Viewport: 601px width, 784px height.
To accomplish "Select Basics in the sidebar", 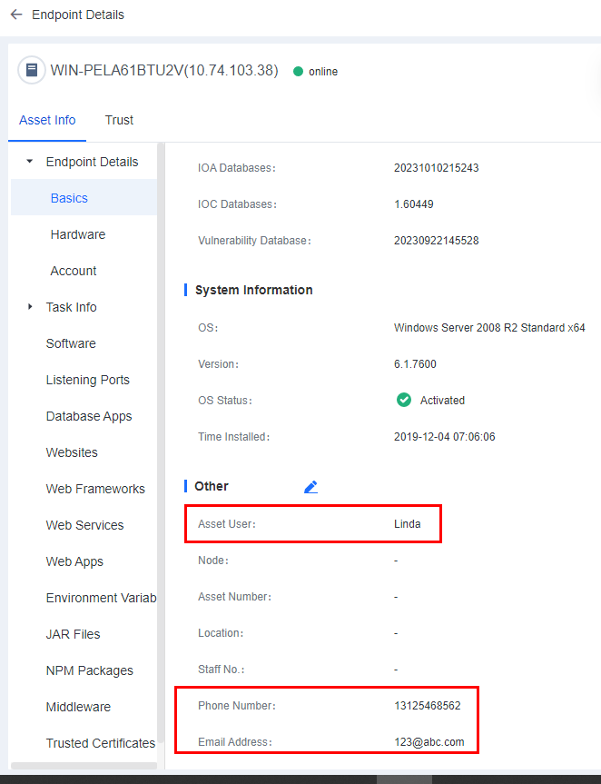I will (69, 198).
